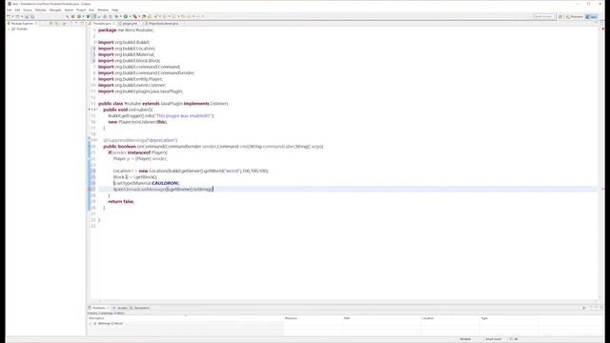Select the Youtube.java editor tab
The width and height of the screenshot is (610, 343).
[102, 24]
